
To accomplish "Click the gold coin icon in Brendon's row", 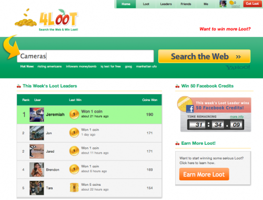I will click(x=74, y=169).
